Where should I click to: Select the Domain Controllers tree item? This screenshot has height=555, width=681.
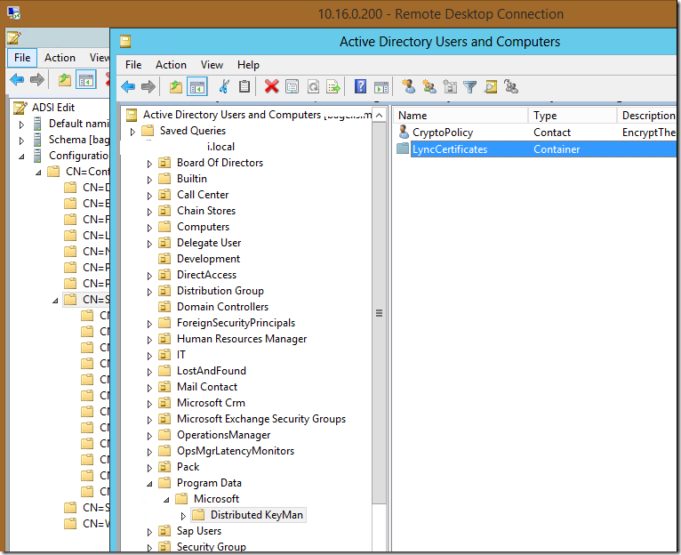(x=222, y=307)
